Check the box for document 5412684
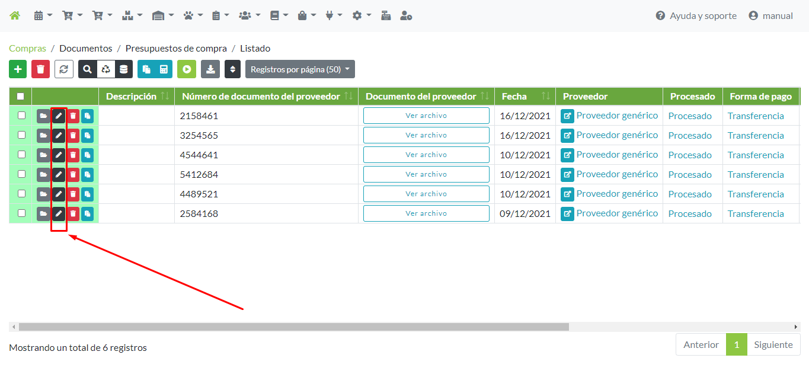809x374 pixels. coord(21,174)
